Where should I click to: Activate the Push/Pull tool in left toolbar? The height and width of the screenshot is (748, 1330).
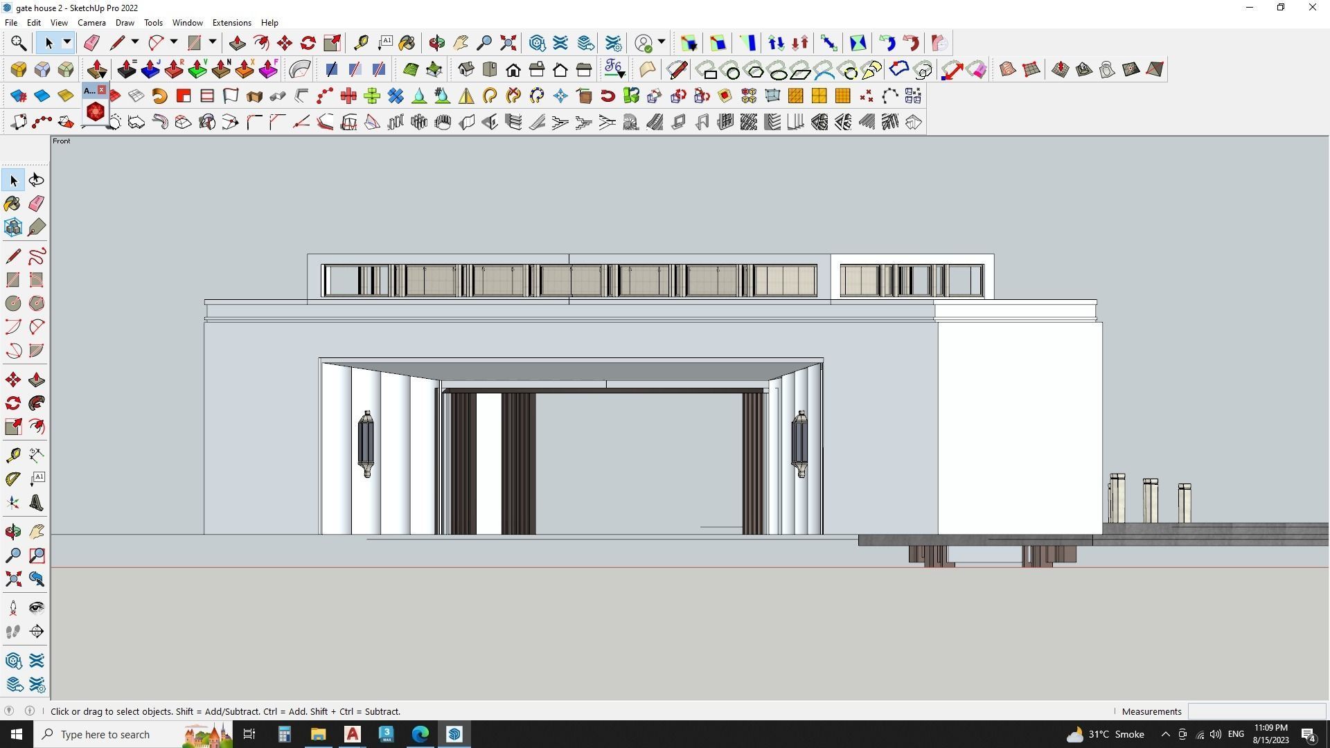tap(37, 380)
